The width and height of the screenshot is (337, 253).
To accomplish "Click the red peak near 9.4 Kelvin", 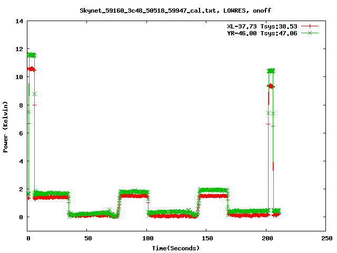I will pyautogui.click(x=271, y=86).
